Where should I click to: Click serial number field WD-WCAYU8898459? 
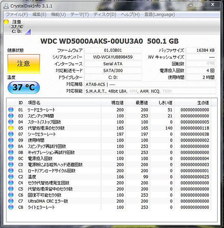[113, 57]
